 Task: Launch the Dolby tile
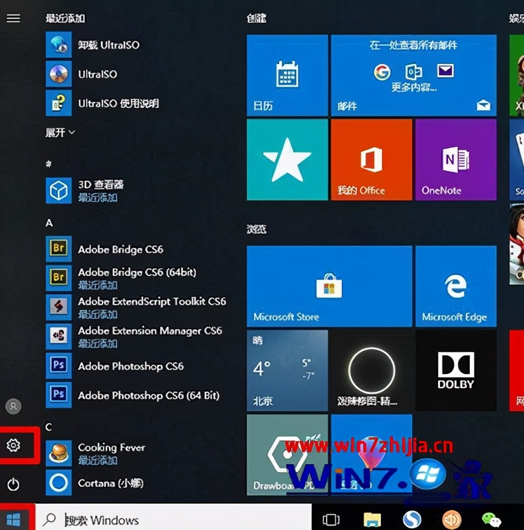[455, 370]
